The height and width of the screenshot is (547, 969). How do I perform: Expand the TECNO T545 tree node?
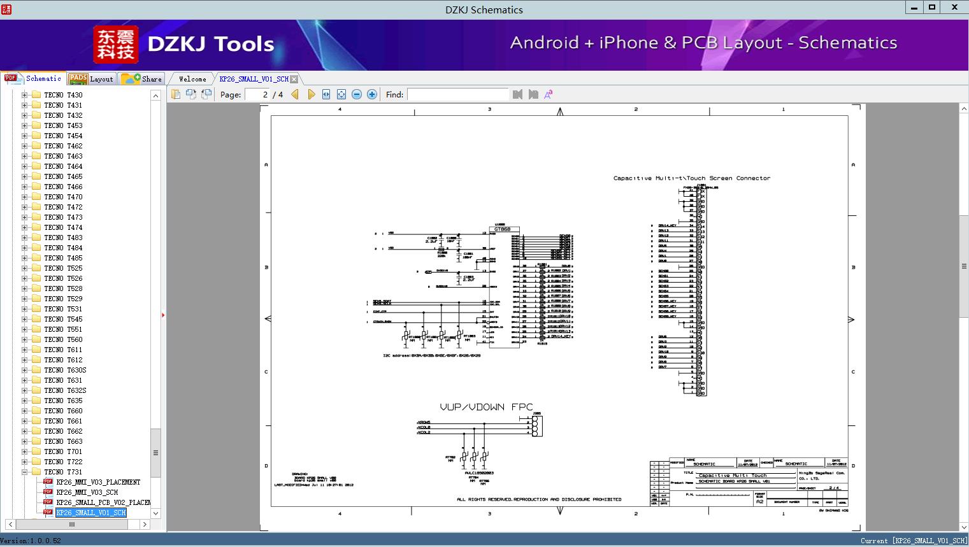coord(25,319)
